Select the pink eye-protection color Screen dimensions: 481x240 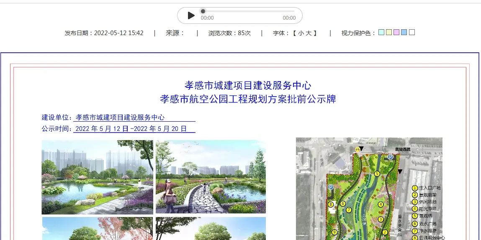[396, 32]
